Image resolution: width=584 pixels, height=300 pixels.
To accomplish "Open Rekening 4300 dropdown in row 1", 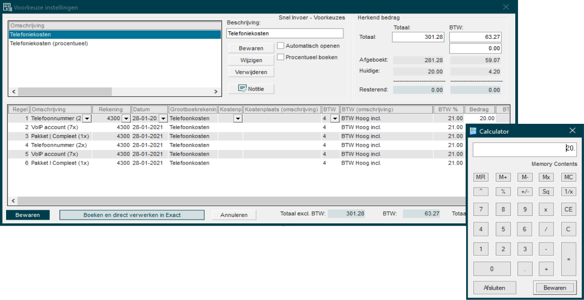I will click(x=126, y=119).
